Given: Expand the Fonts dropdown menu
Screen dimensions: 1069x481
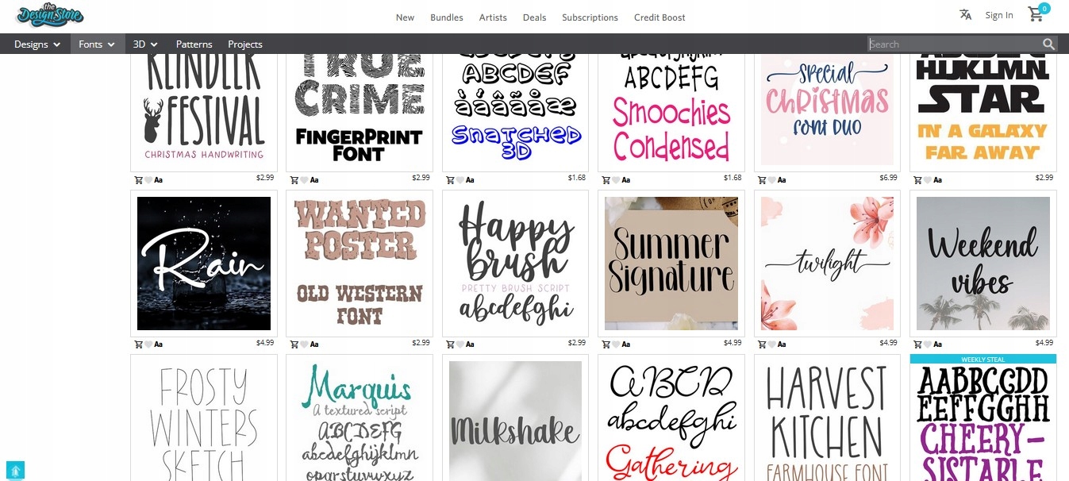Looking at the screenshot, I should (97, 44).
